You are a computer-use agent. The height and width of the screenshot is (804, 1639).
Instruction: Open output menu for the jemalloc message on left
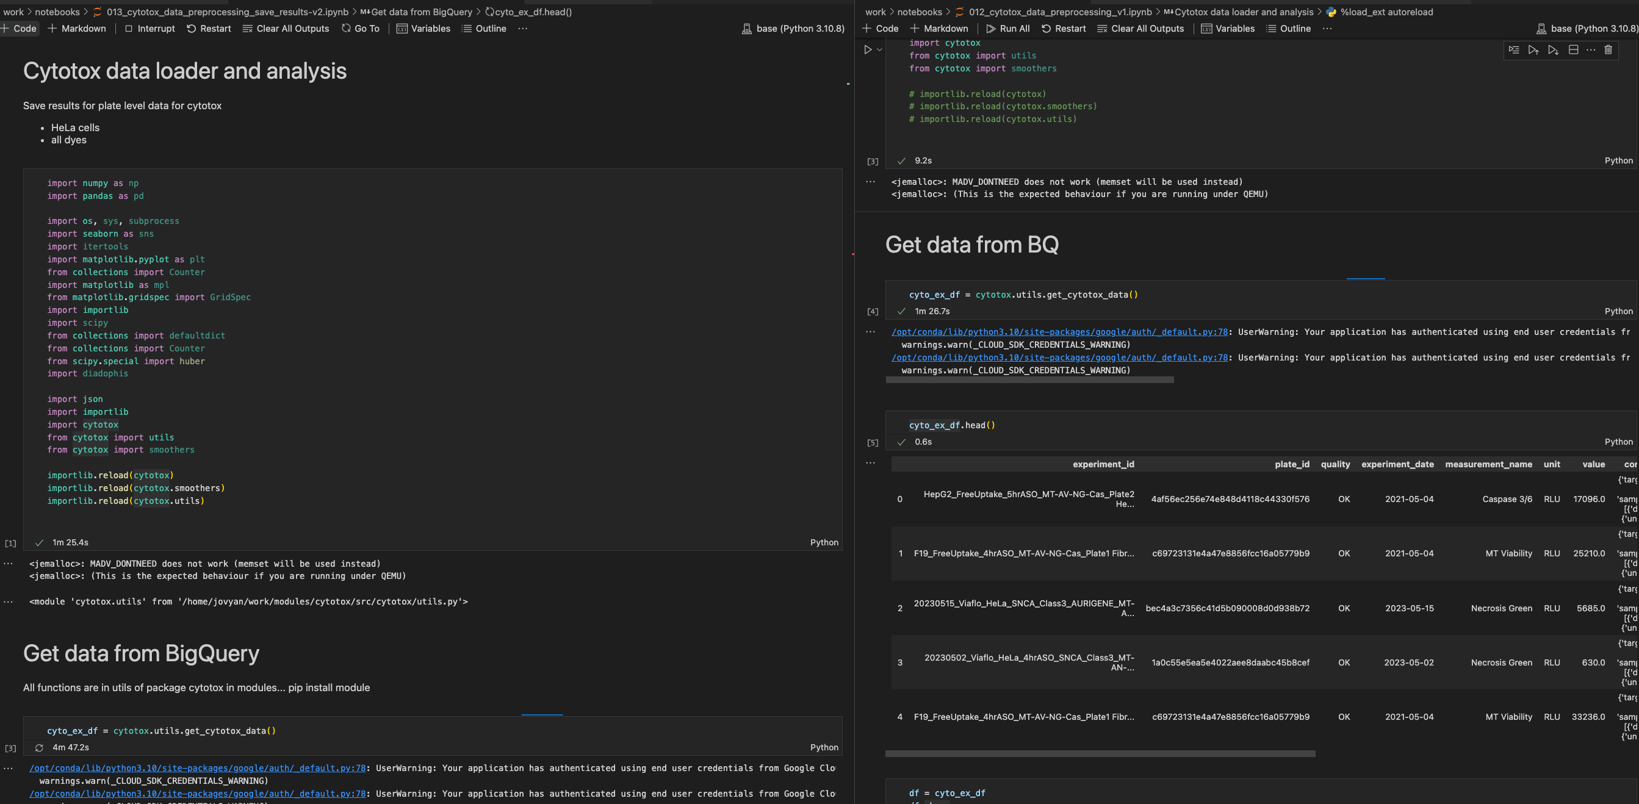pos(9,564)
